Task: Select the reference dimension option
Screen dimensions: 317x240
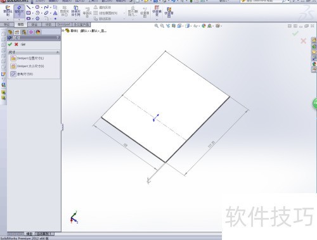Action: pyautogui.click(x=22, y=74)
